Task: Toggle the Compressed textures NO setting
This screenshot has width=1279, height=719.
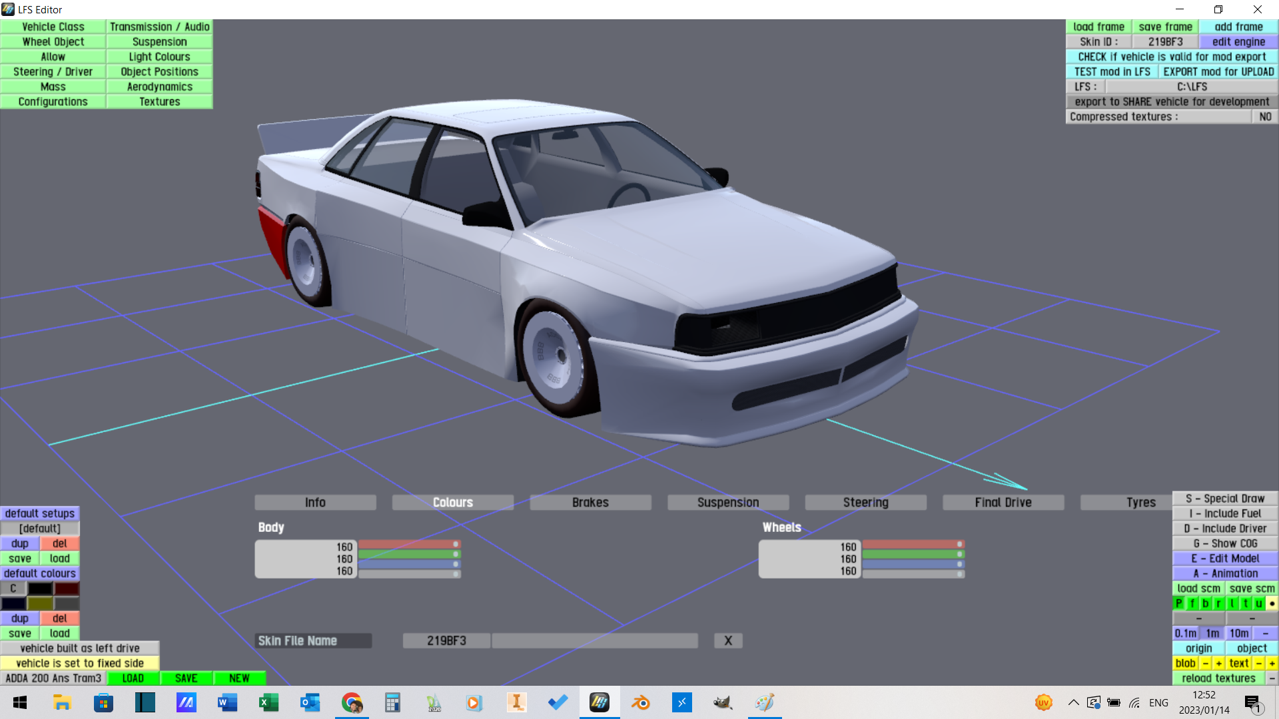Action: pyautogui.click(x=1265, y=117)
